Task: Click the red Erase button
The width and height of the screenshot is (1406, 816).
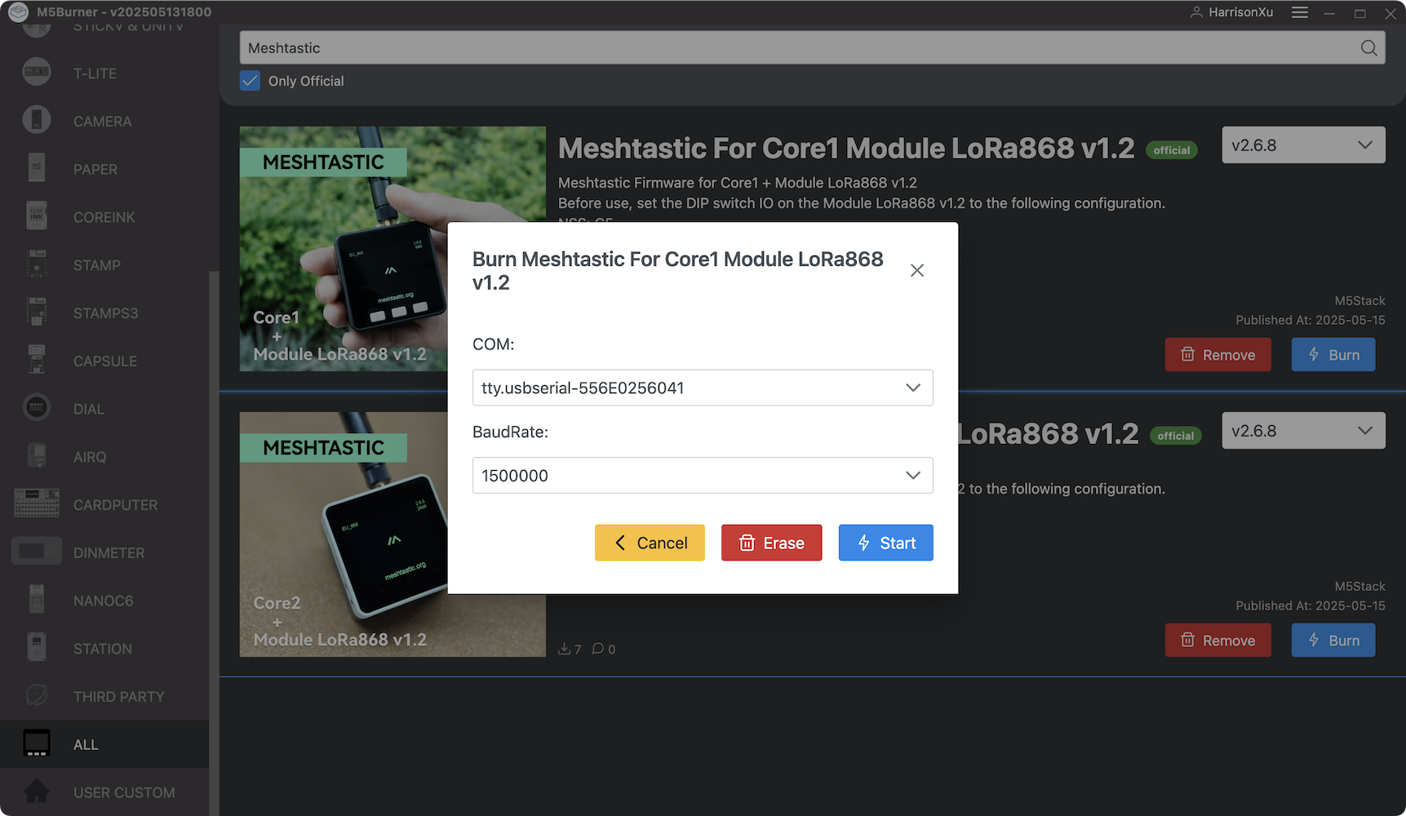Action: tap(771, 543)
